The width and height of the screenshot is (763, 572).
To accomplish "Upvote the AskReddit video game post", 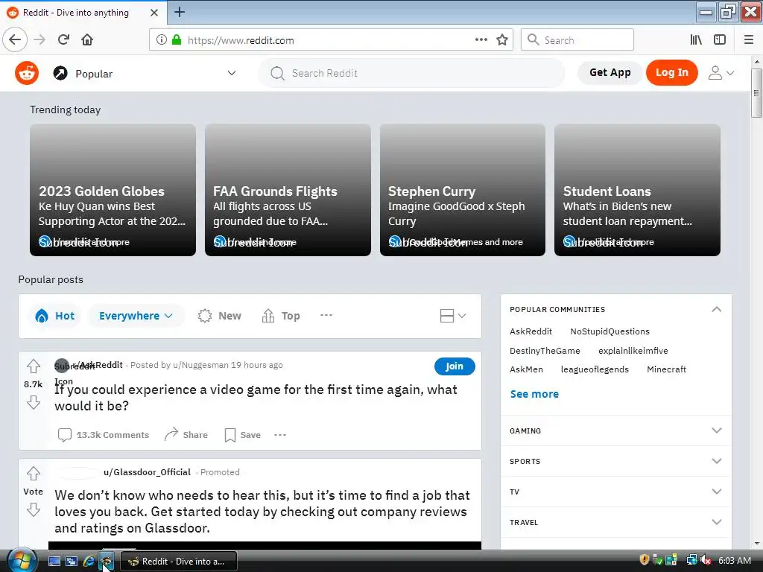I will click(33, 366).
